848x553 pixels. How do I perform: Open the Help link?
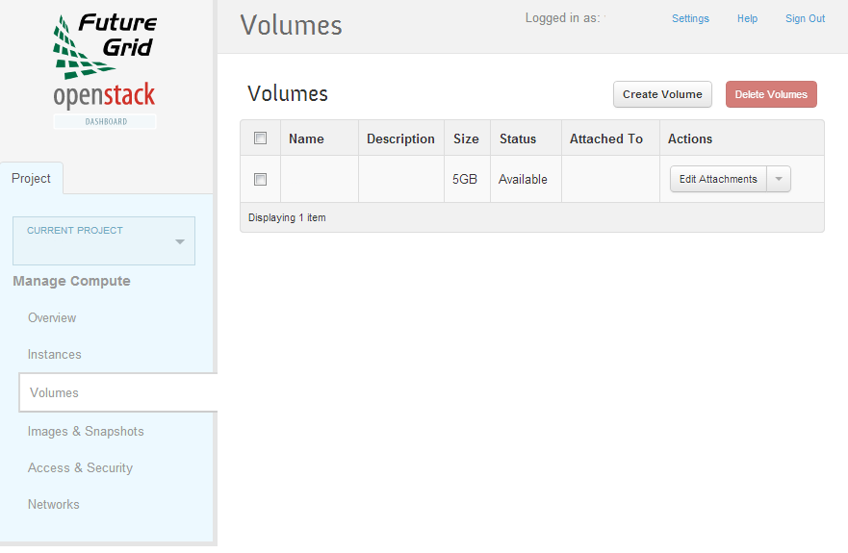coord(747,18)
